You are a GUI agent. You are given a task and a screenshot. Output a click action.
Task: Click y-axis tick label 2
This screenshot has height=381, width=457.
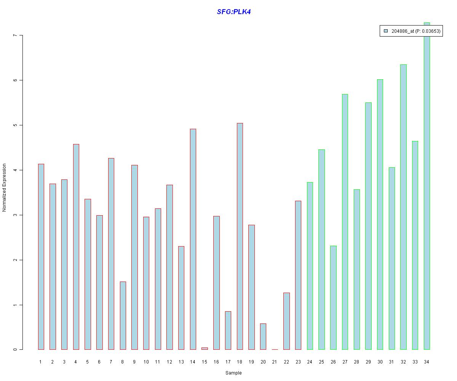[x=15, y=260]
